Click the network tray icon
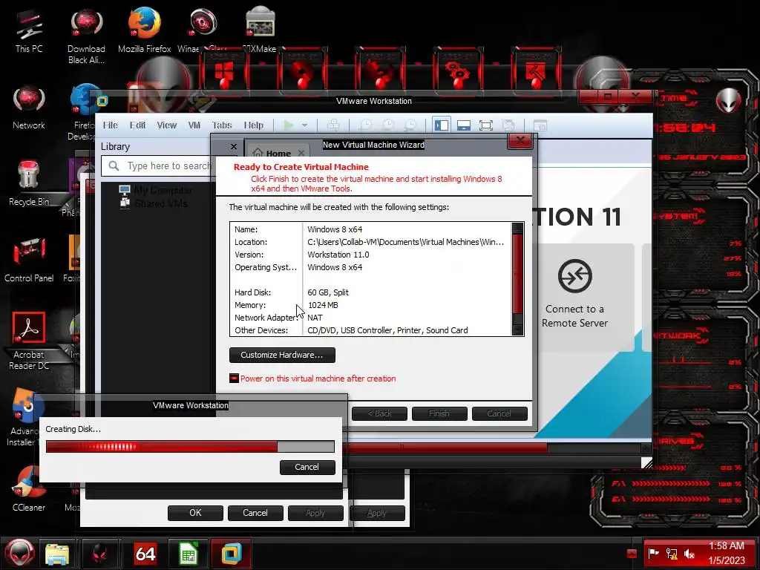The height and width of the screenshot is (570, 760). tap(672, 553)
